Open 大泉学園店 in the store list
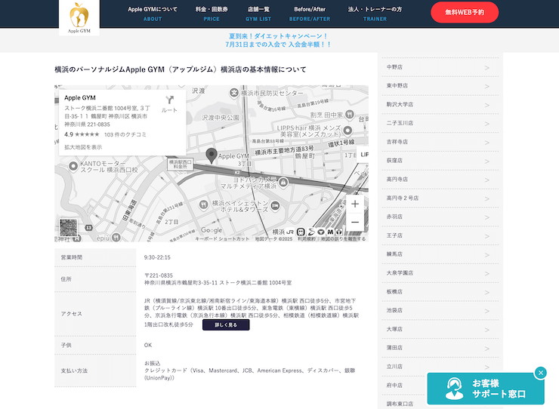This screenshot has width=559, height=409. (440, 273)
